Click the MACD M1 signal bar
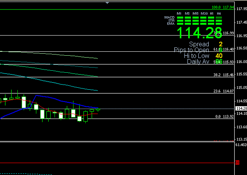Viewport: 247px width, 175px height. pos(180,18)
